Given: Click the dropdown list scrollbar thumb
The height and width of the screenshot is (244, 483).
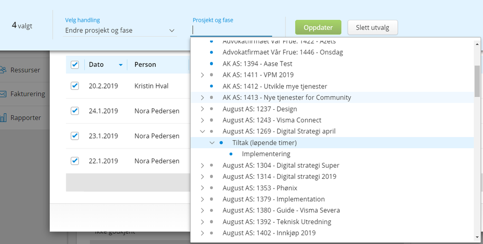Looking at the screenshot, I should pyautogui.click(x=477, y=81).
